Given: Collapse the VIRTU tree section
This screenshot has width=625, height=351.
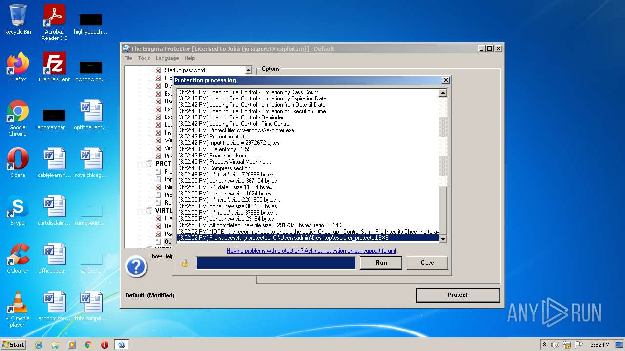Looking at the screenshot, I should 140,211.
